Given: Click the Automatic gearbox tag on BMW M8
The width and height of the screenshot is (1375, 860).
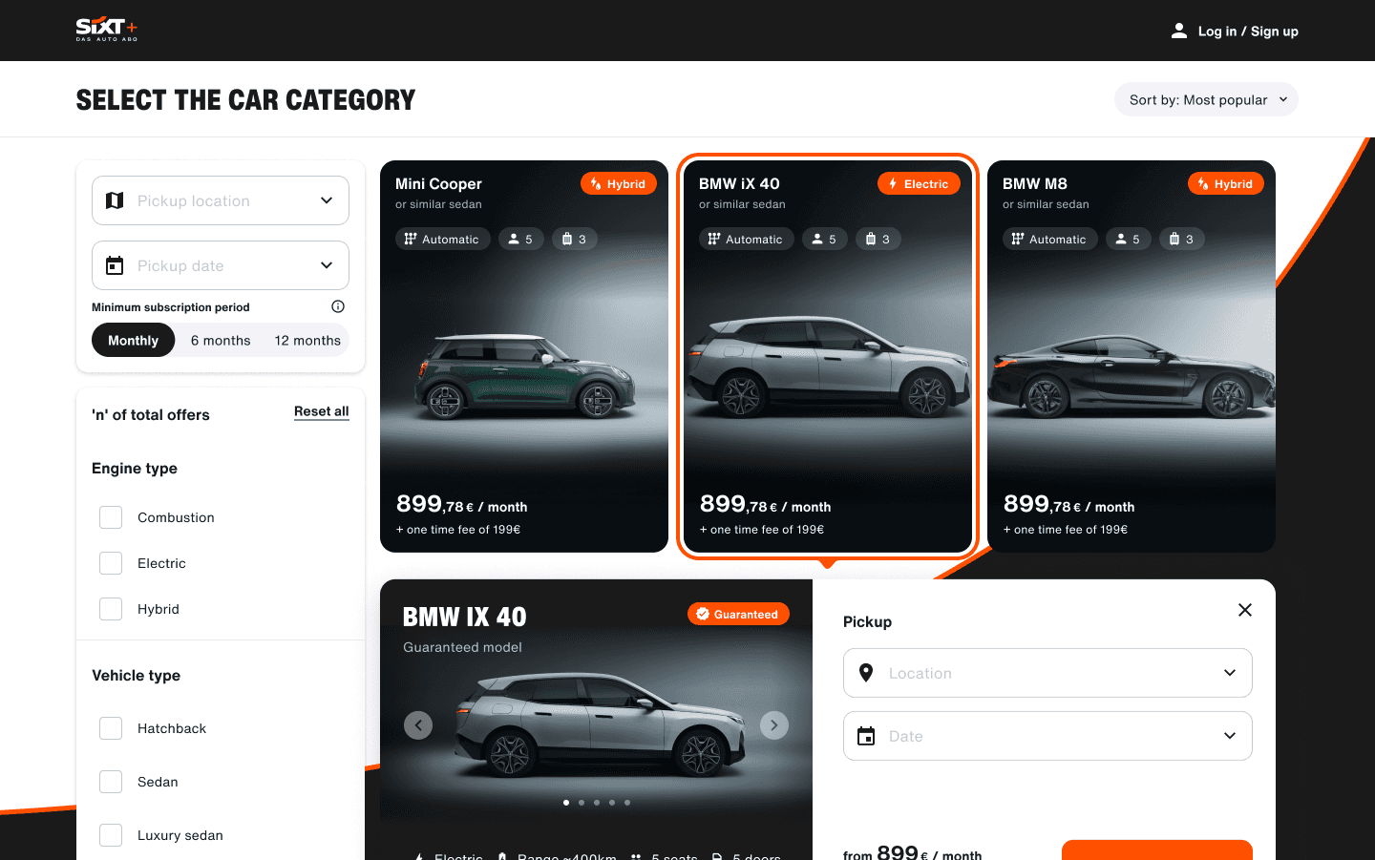Looking at the screenshot, I should click(1050, 240).
